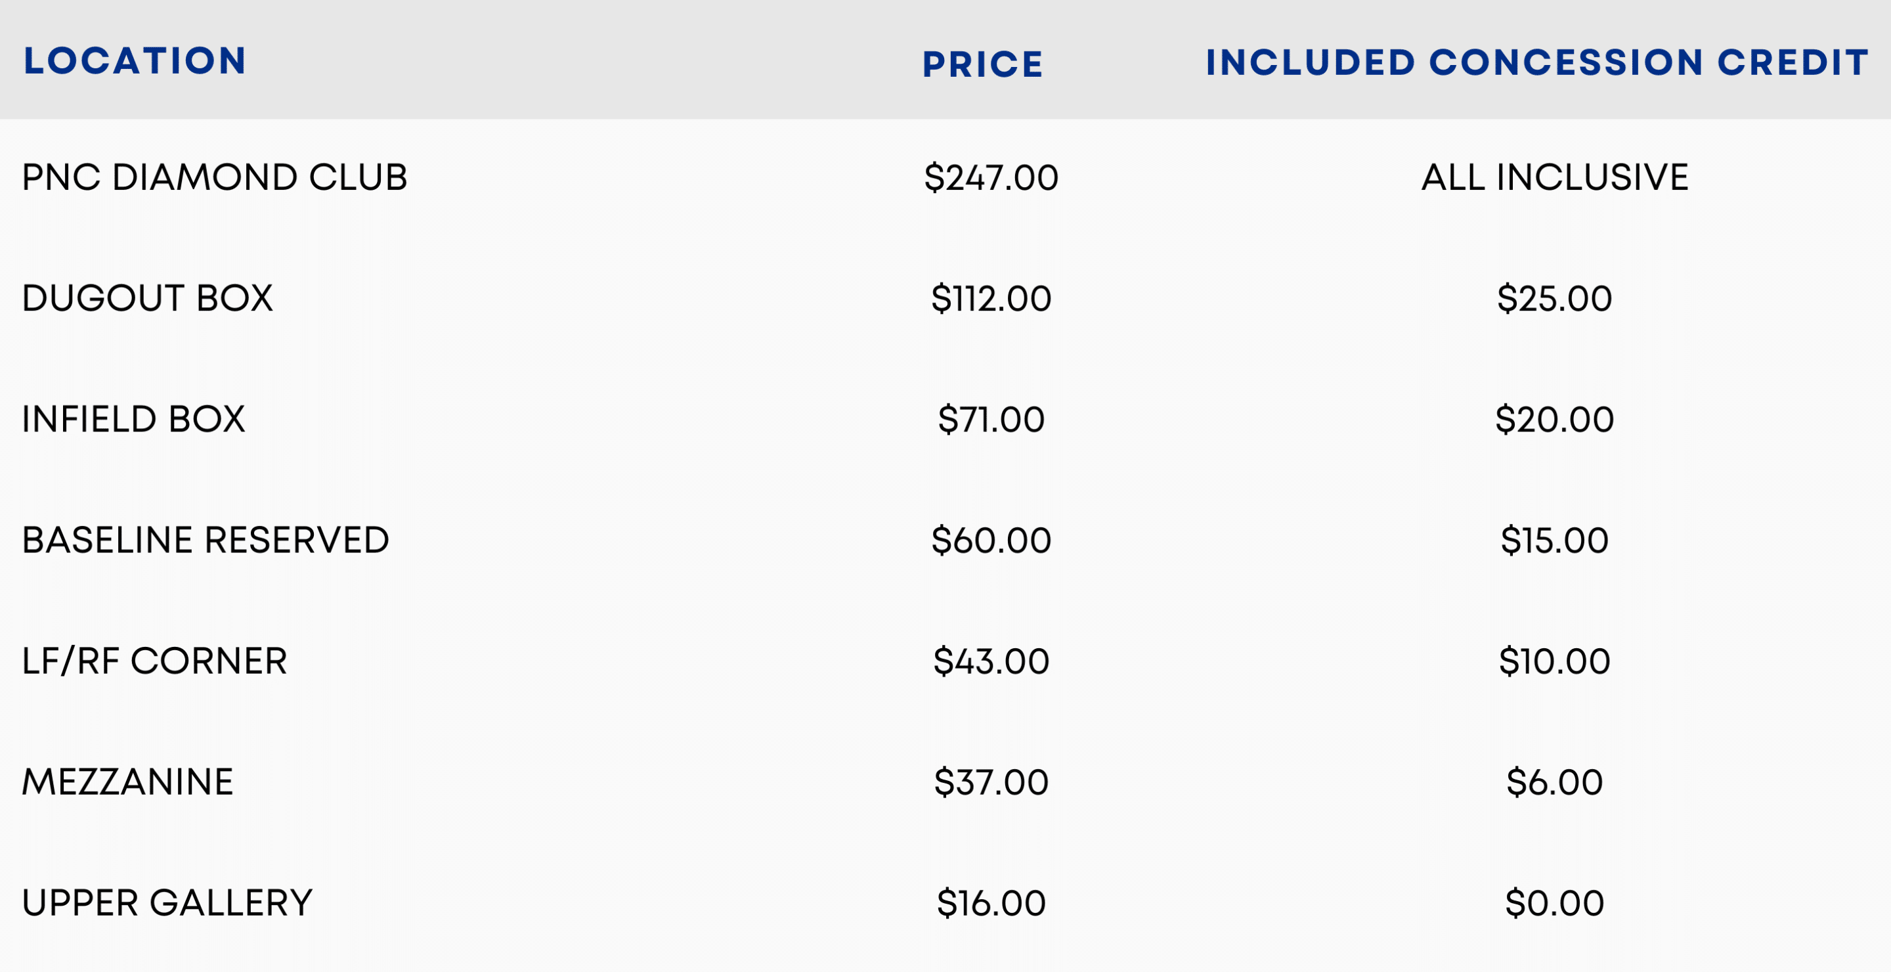This screenshot has width=1891, height=972.
Task: Pick the MEZZANINE location
Action: pyautogui.click(x=128, y=783)
